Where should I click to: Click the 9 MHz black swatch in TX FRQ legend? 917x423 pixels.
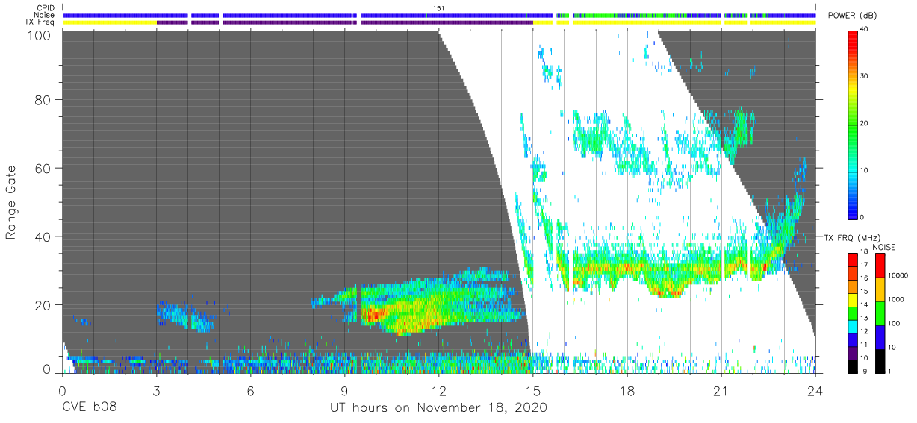[x=853, y=366]
